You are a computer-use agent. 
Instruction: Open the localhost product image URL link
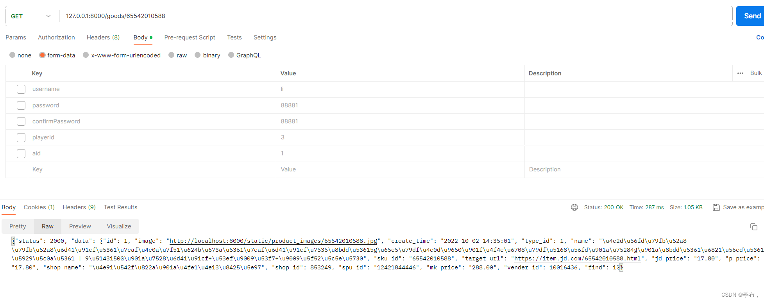pyautogui.click(x=273, y=241)
